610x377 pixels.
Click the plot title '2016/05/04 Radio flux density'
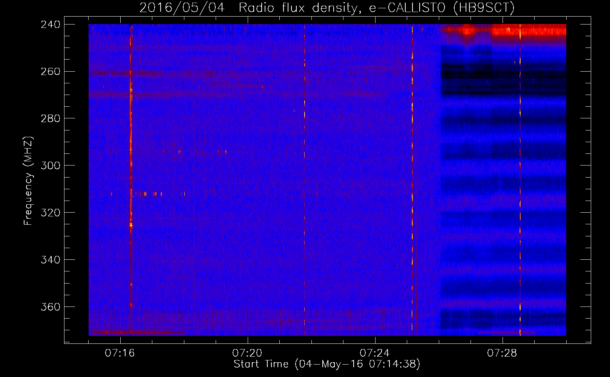[x=327, y=7]
